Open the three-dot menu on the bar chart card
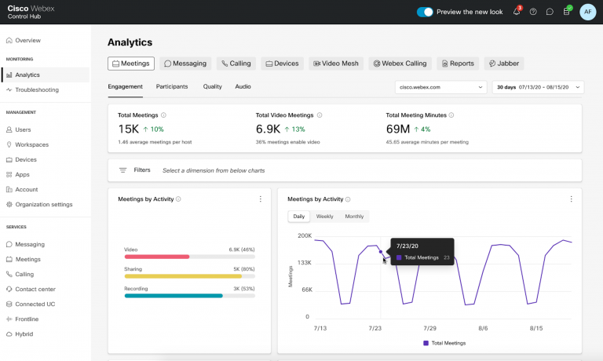603x361 pixels. (x=261, y=199)
